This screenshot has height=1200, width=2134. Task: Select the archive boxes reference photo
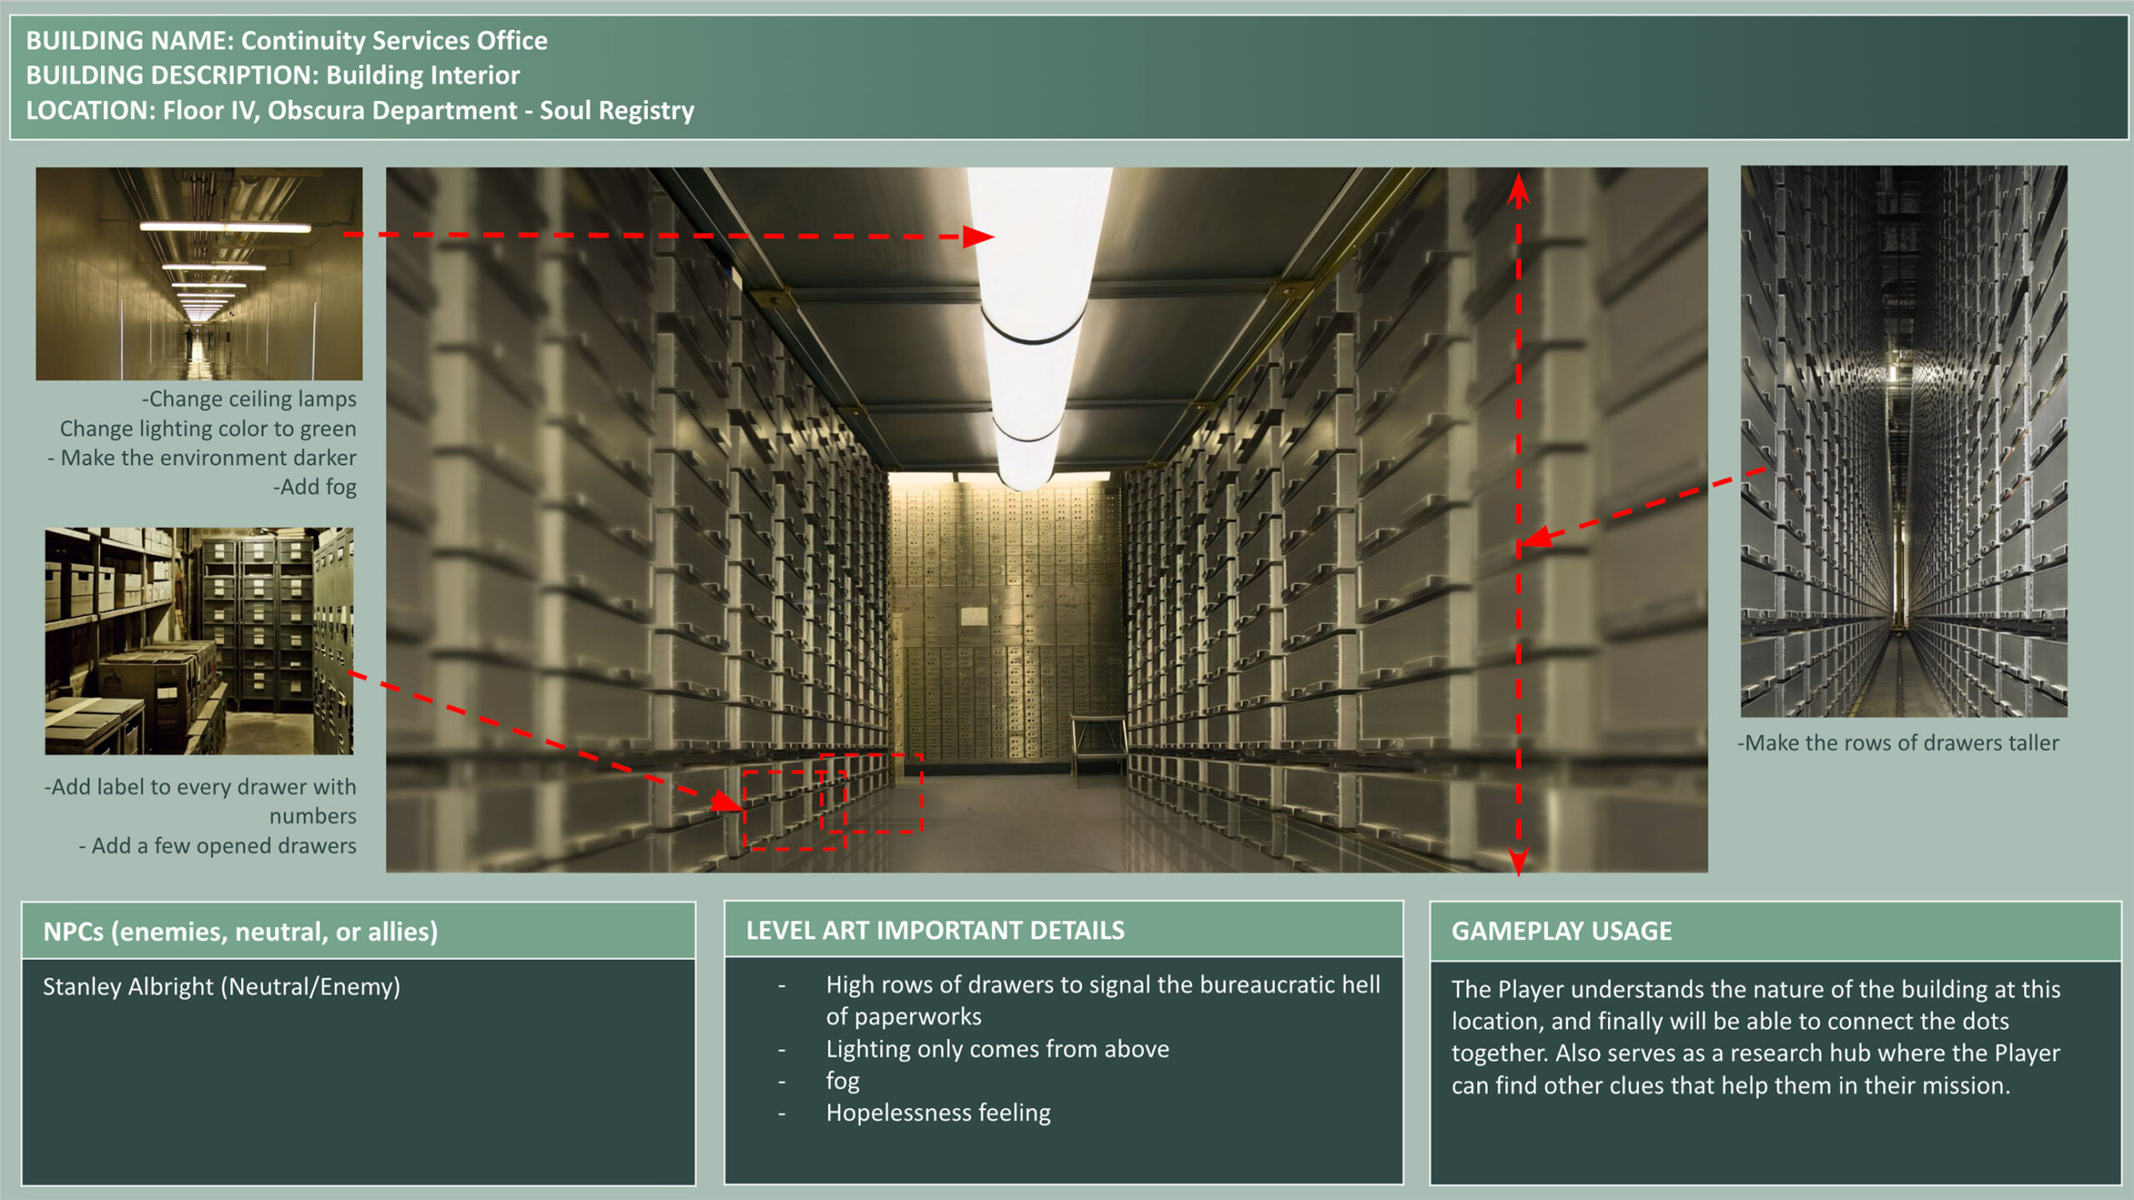pyautogui.click(x=198, y=640)
